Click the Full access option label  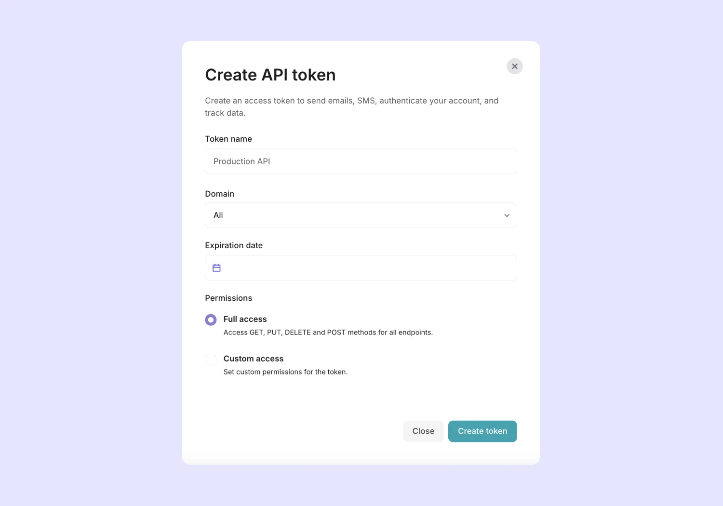(245, 319)
